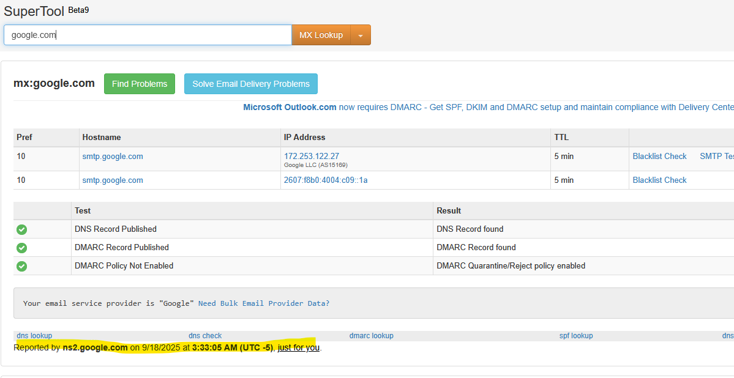Open the SMTP Test link
This screenshot has height=378, width=734.
[x=717, y=156]
